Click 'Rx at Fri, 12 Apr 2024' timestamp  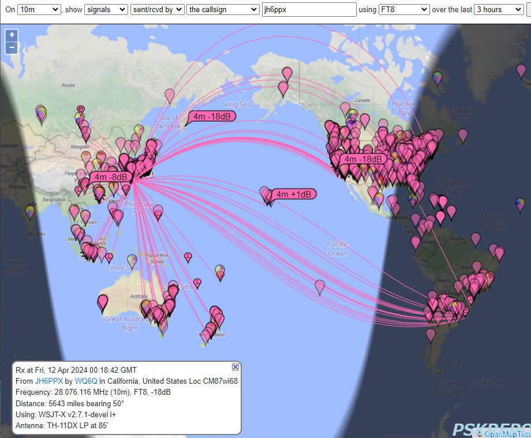[76, 370]
